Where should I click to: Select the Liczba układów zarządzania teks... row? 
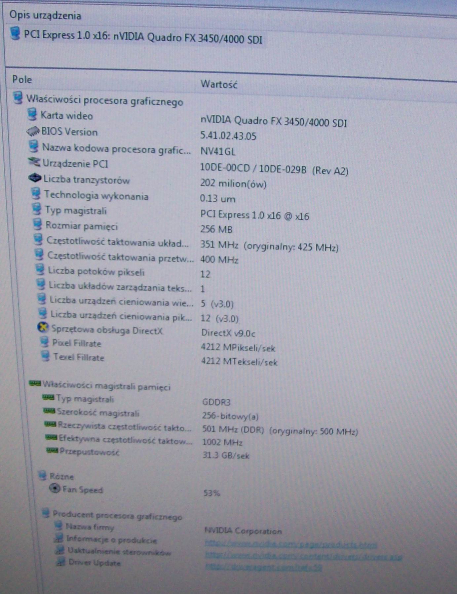(120, 287)
